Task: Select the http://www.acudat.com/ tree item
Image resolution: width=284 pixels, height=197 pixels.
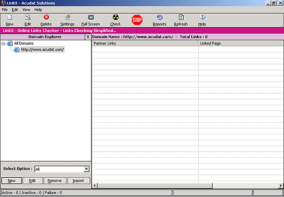Action: pyautogui.click(x=42, y=50)
